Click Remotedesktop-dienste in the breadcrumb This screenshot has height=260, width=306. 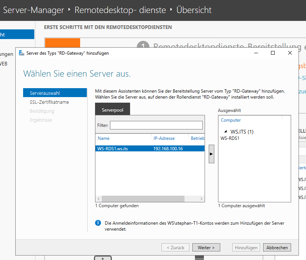click(120, 10)
